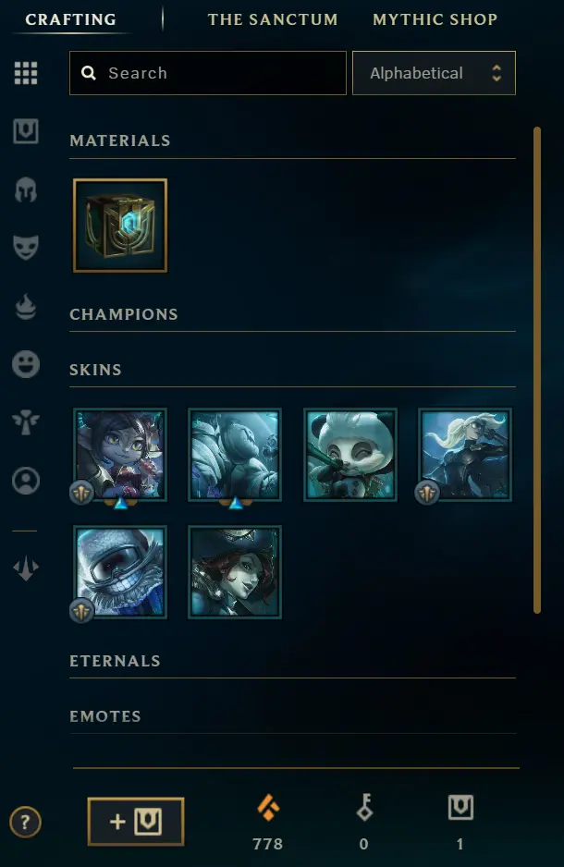Open the Eternals flame filter icon

(26, 306)
